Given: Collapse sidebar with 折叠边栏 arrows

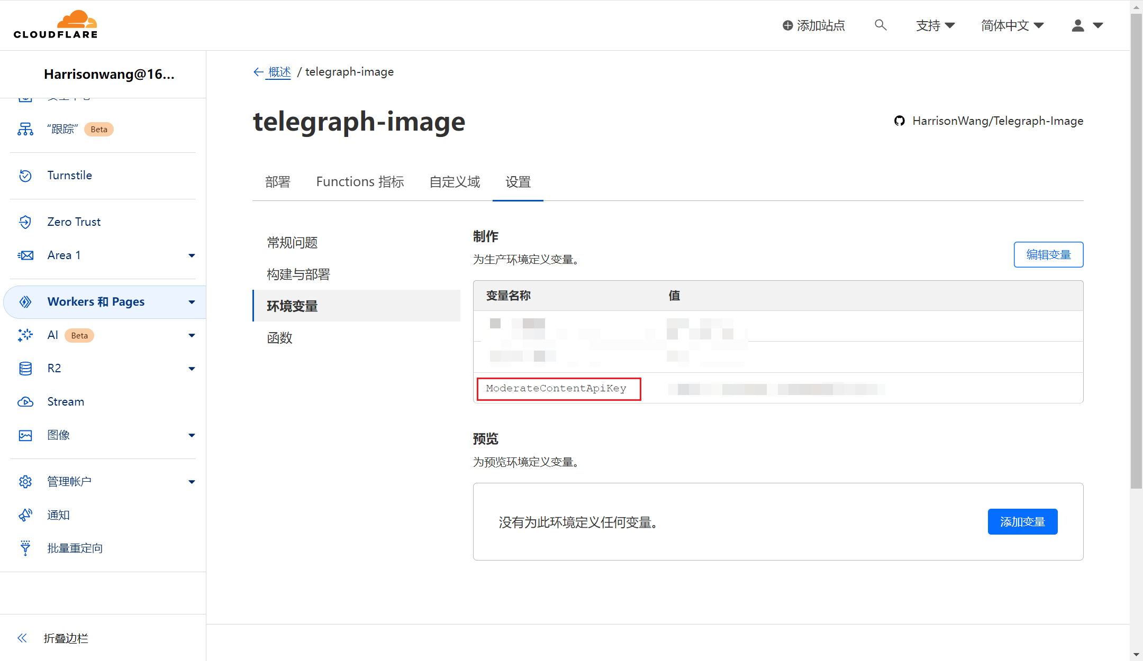Looking at the screenshot, I should [22, 638].
